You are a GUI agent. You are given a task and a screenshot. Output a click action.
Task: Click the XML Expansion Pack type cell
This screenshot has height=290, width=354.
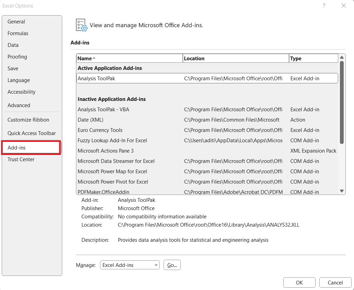(313, 151)
